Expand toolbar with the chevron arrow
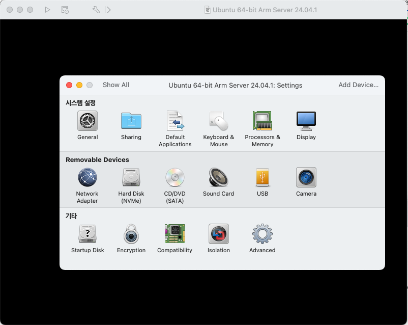This screenshot has height=325, width=408. [x=109, y=10]
